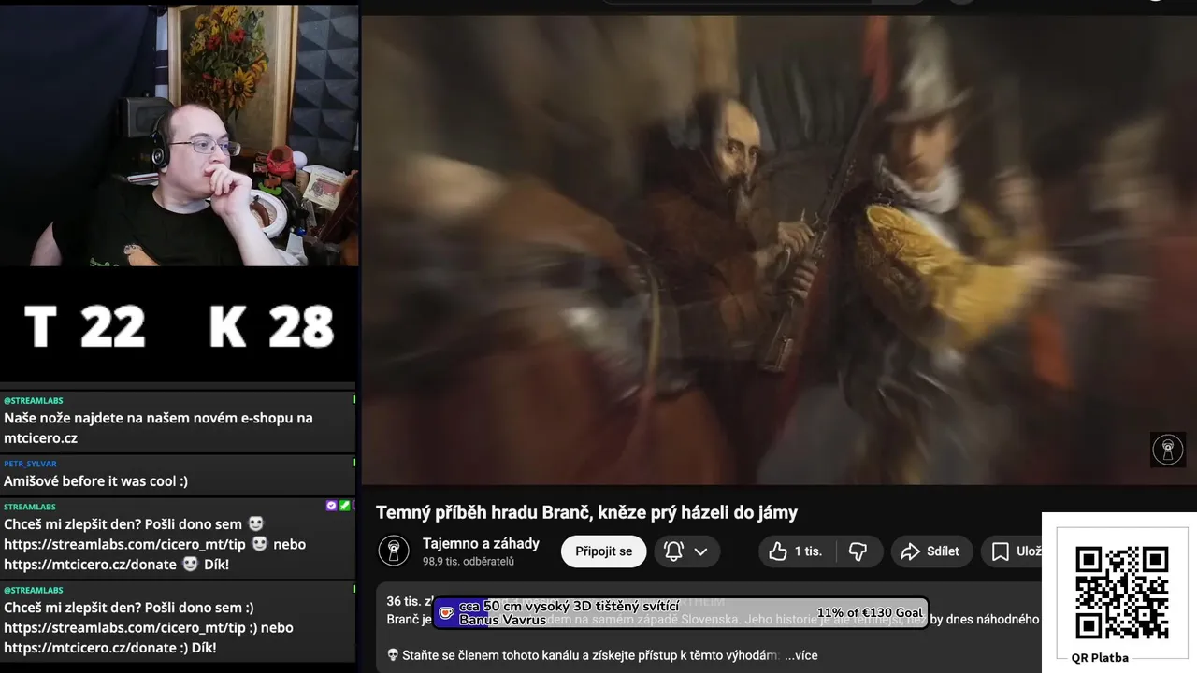Click the Sdílet share button
Screen dimensions: 1197x673
[931, 551]
